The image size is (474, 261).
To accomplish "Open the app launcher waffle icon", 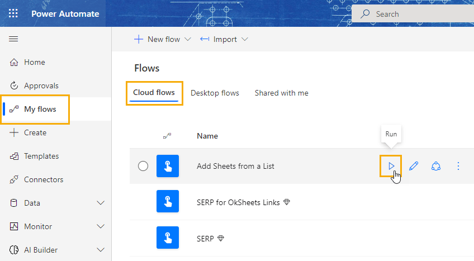I will click(x=13, y=13).
